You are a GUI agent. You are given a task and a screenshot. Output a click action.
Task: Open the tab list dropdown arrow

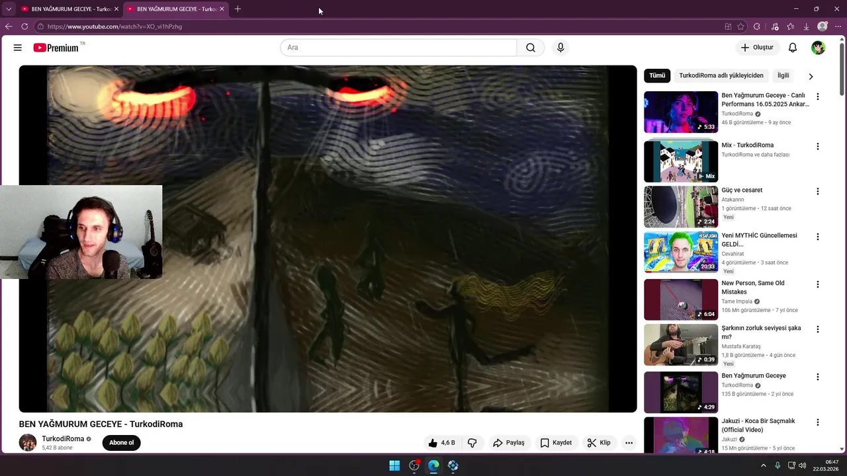(9, 9)
